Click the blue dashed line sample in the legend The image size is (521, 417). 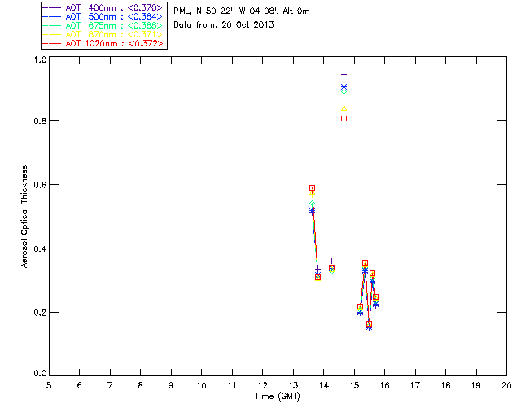(52, 16)
